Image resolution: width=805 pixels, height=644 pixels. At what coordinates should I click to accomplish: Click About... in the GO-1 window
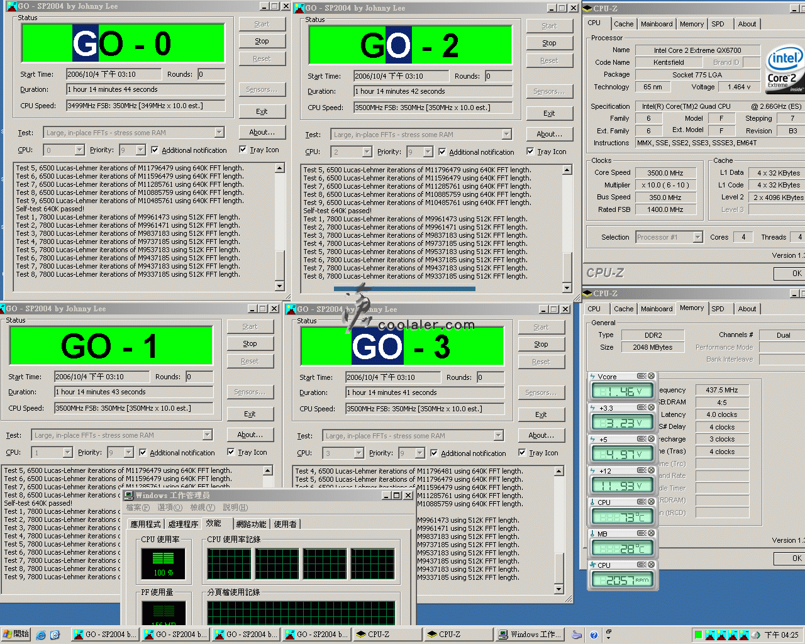click(x=250, y=435)
